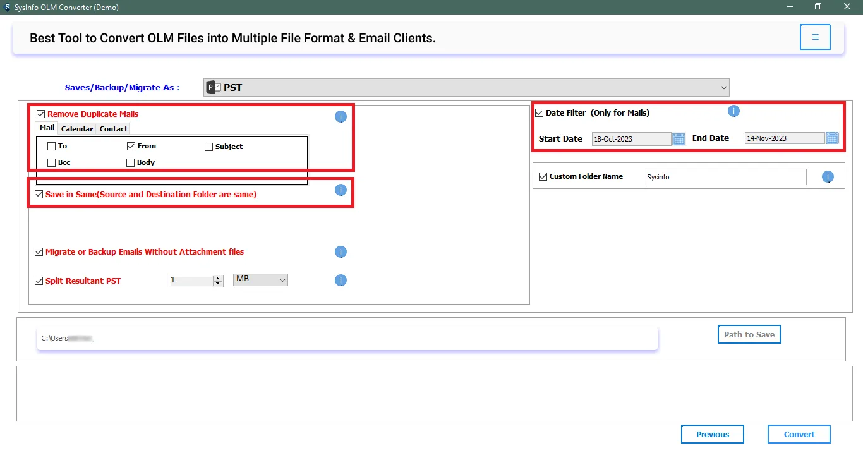Open the Start Date calendar picker
Screen dimensions: 863x460
(x=679, y=139)
